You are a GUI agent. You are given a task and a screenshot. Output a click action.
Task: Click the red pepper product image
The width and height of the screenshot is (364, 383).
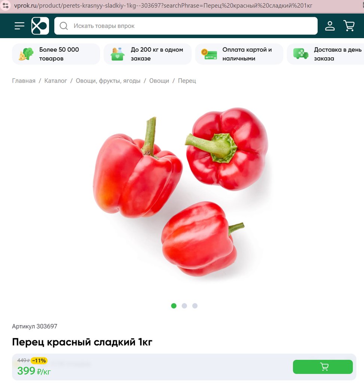tap(181, 192)
